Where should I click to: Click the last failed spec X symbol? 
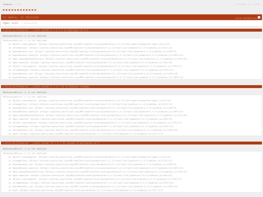35,10
